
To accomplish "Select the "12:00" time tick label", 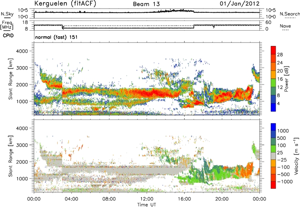I will pos(147,199).
